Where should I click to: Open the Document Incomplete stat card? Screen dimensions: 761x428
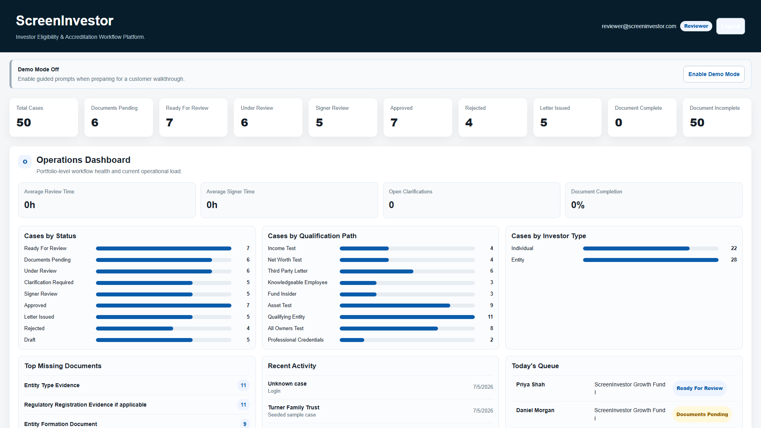717,117
